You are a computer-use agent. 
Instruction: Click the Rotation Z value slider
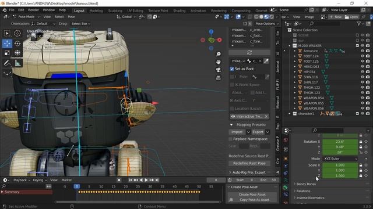[340, 152]
